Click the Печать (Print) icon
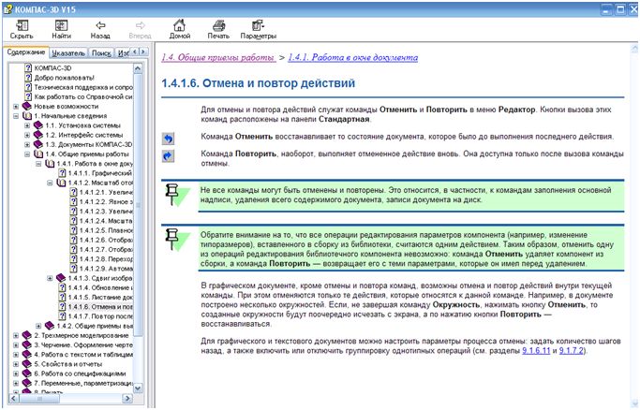Image resolution: width=640 pixels, height=410 pixels. [x=218, y=25]
